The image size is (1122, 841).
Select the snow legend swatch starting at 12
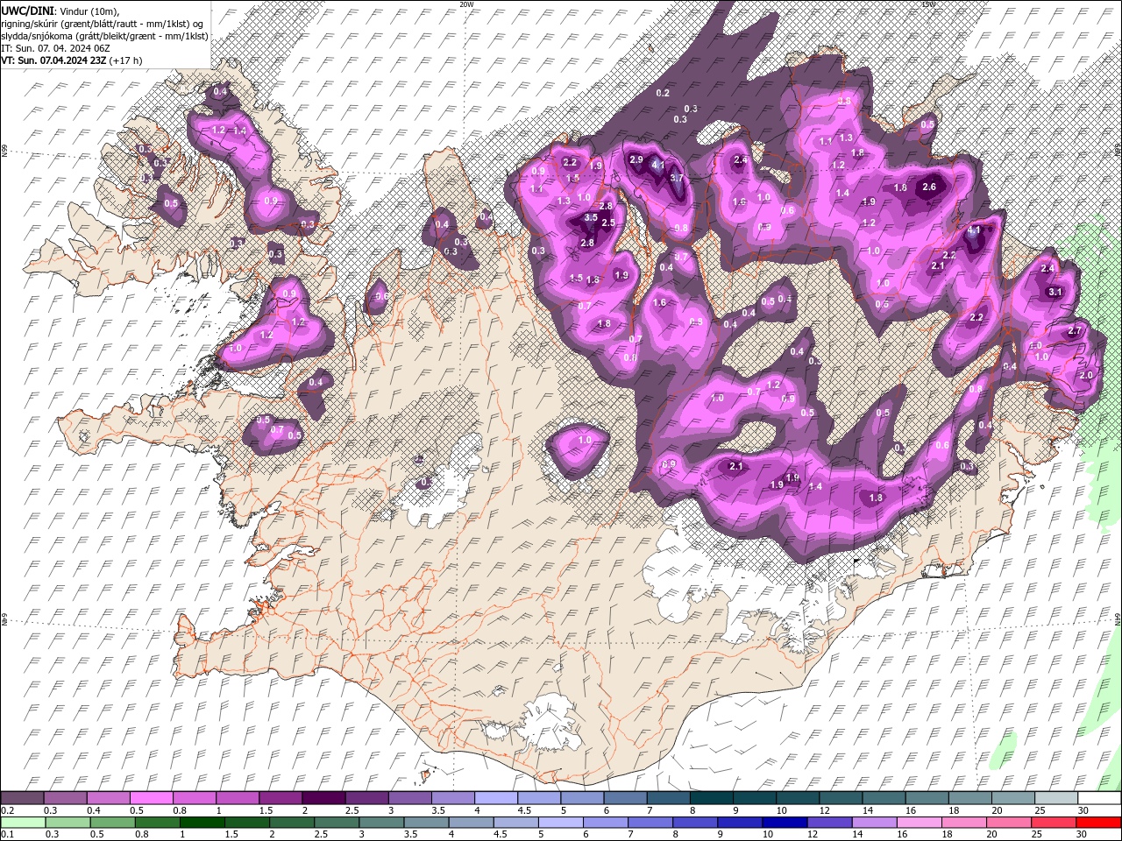[x=841, y=798]
